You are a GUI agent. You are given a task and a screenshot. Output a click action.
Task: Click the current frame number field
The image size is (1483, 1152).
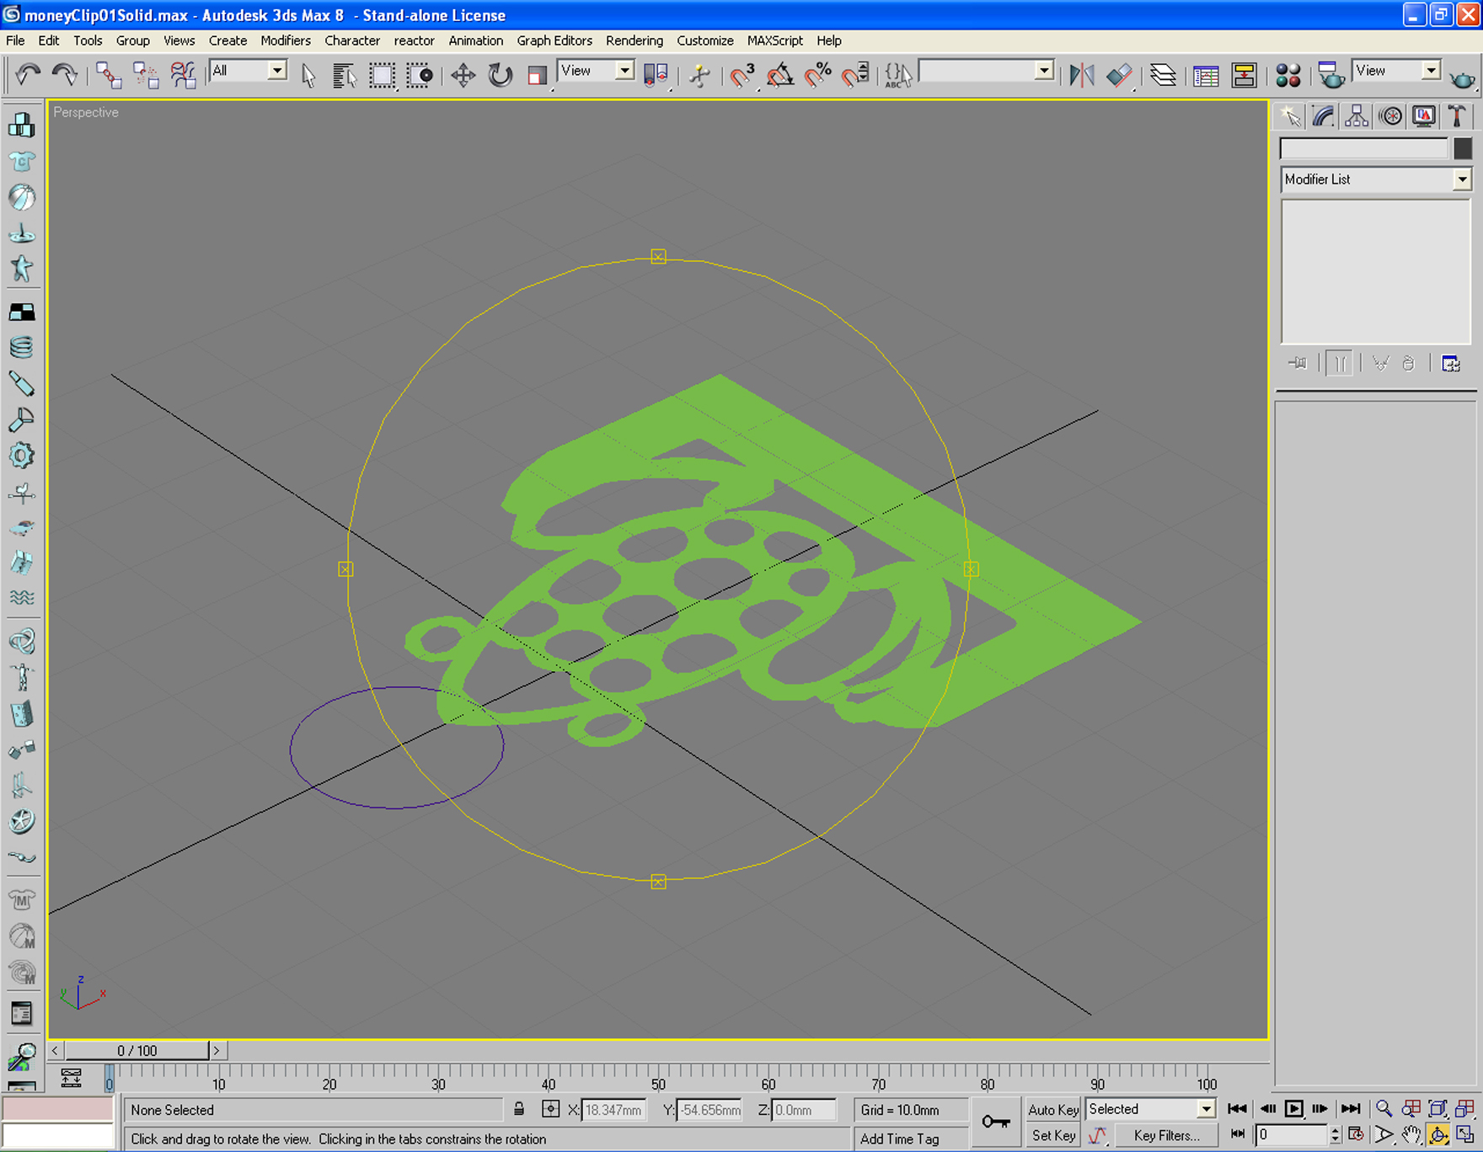1292,1134
